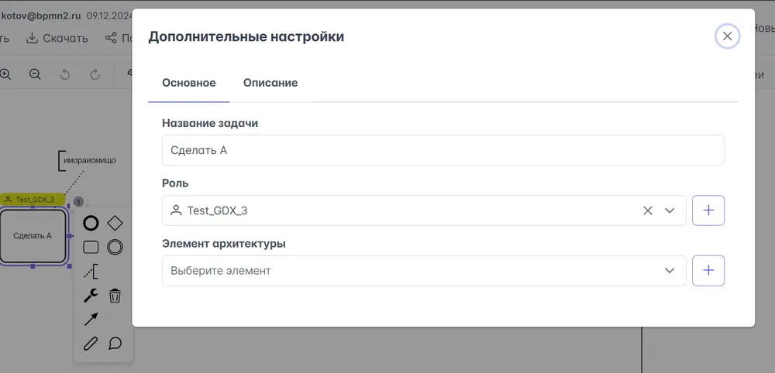Append a task rectangle
Screen dimensions: 775x373
tap(91, 247)
